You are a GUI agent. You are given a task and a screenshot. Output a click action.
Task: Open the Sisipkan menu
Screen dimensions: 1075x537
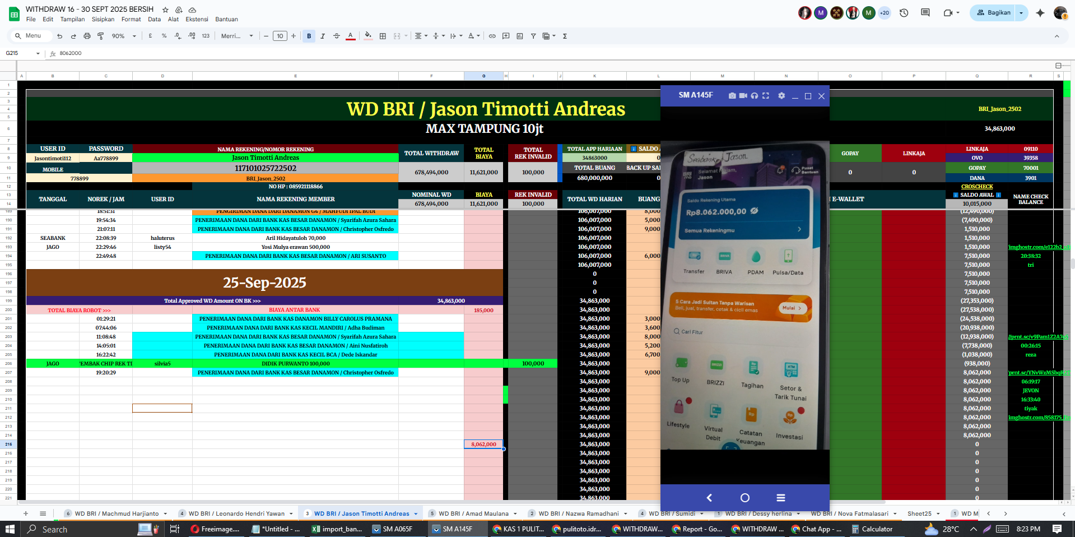coord(103,19)
